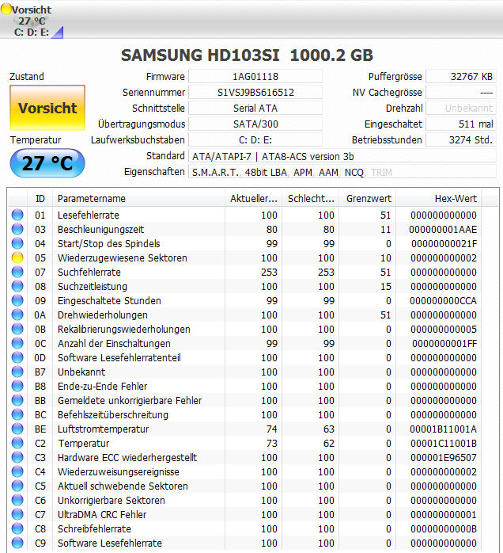Click the Ende-zu-Ende Fehler parameter name

(x=103, y=386)
